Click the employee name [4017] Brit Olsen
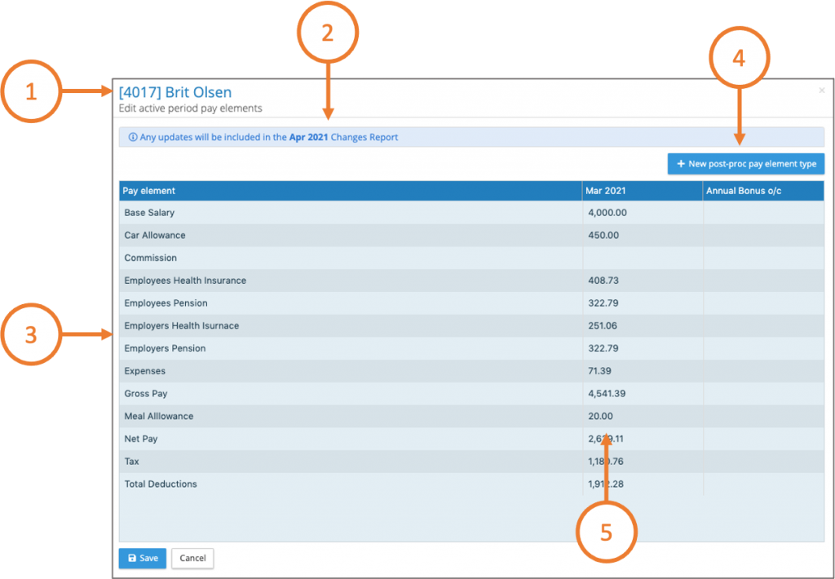Viewport: 835px width, 579px height. pyautogui.click(x=175, y=92)
